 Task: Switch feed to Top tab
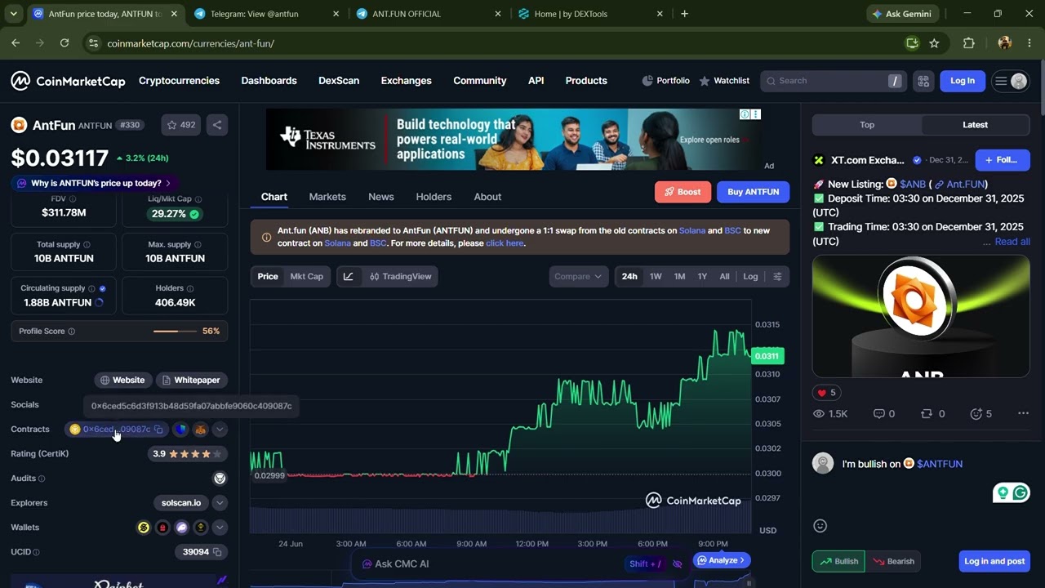tap(867, 125)
